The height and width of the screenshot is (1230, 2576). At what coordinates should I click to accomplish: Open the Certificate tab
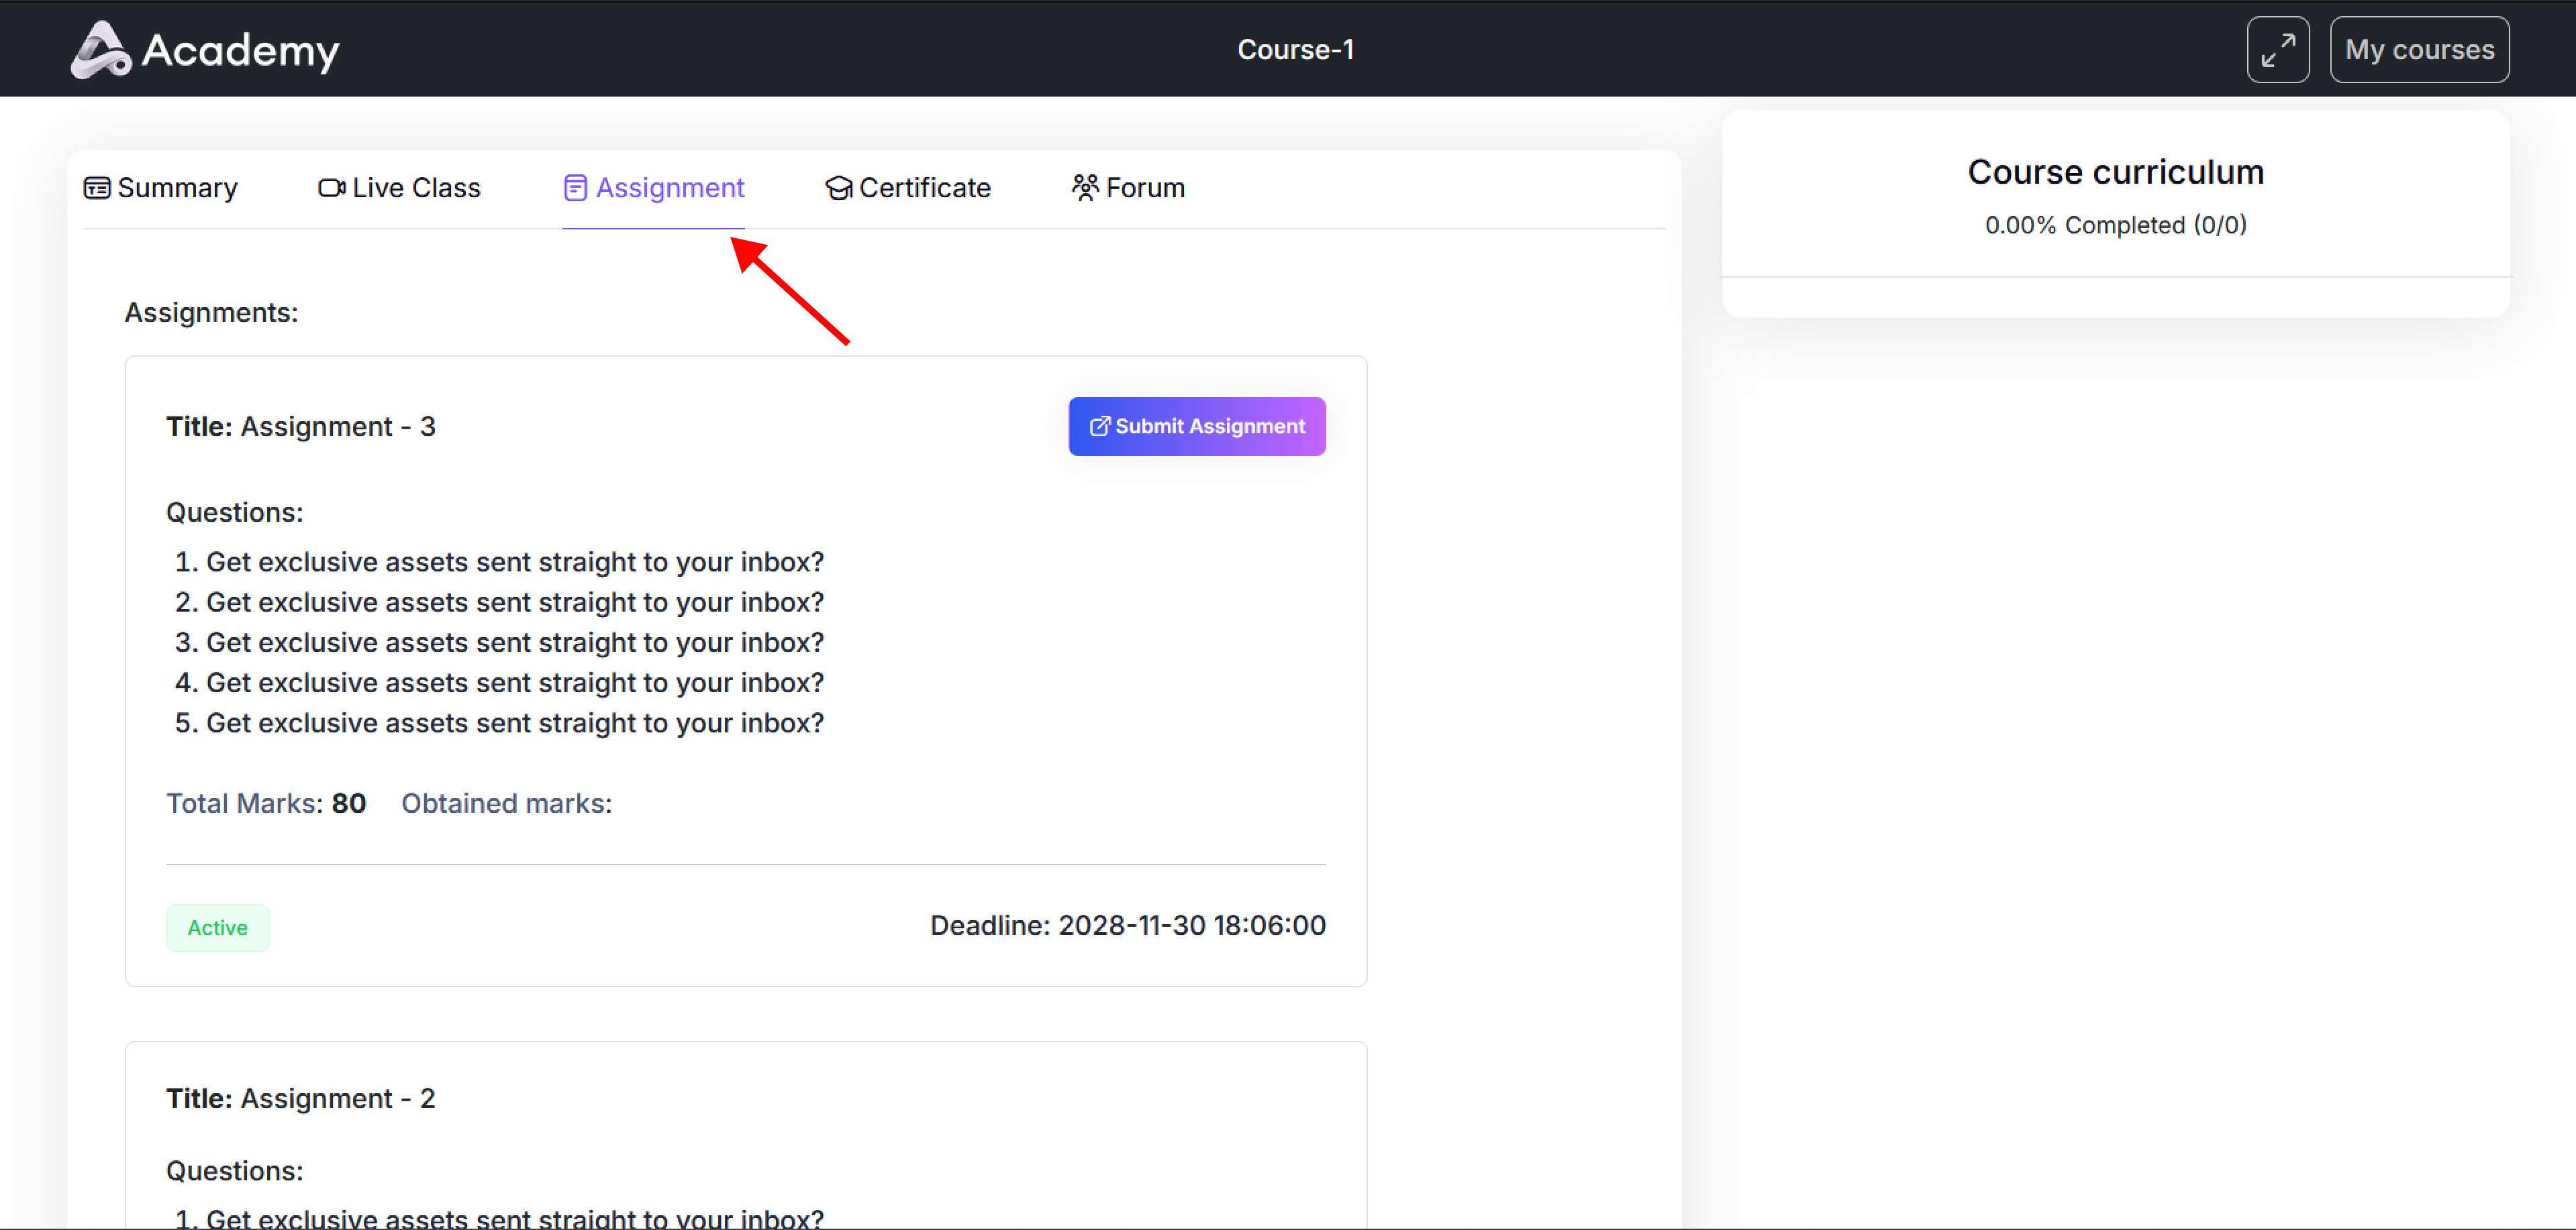pyautogui.click(x=924, y=188)
